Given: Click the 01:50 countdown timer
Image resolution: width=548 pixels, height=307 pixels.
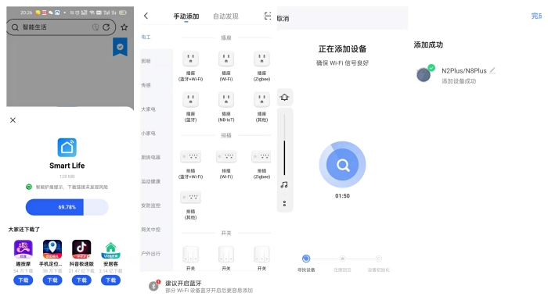Looking at the screenshot, I should (x=343, y=196).
